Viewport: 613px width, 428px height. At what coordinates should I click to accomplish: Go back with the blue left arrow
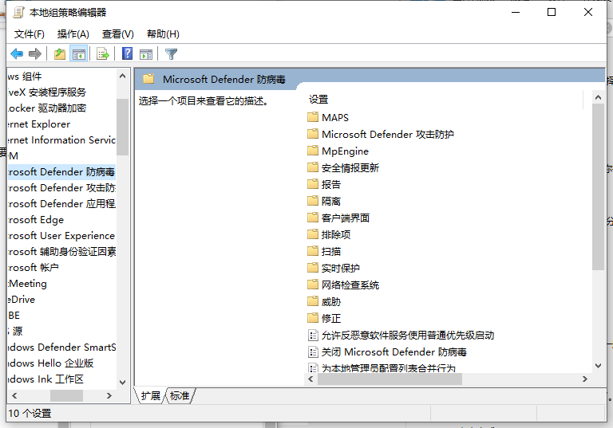[17, 54]
